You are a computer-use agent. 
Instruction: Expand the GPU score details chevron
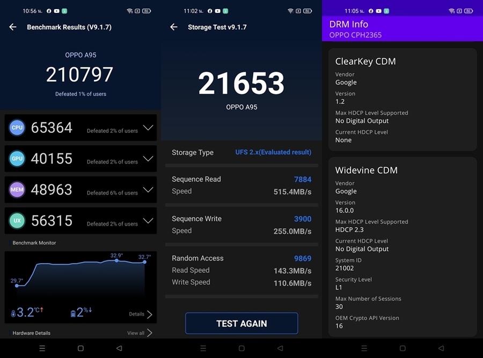[x=148, y=159]
